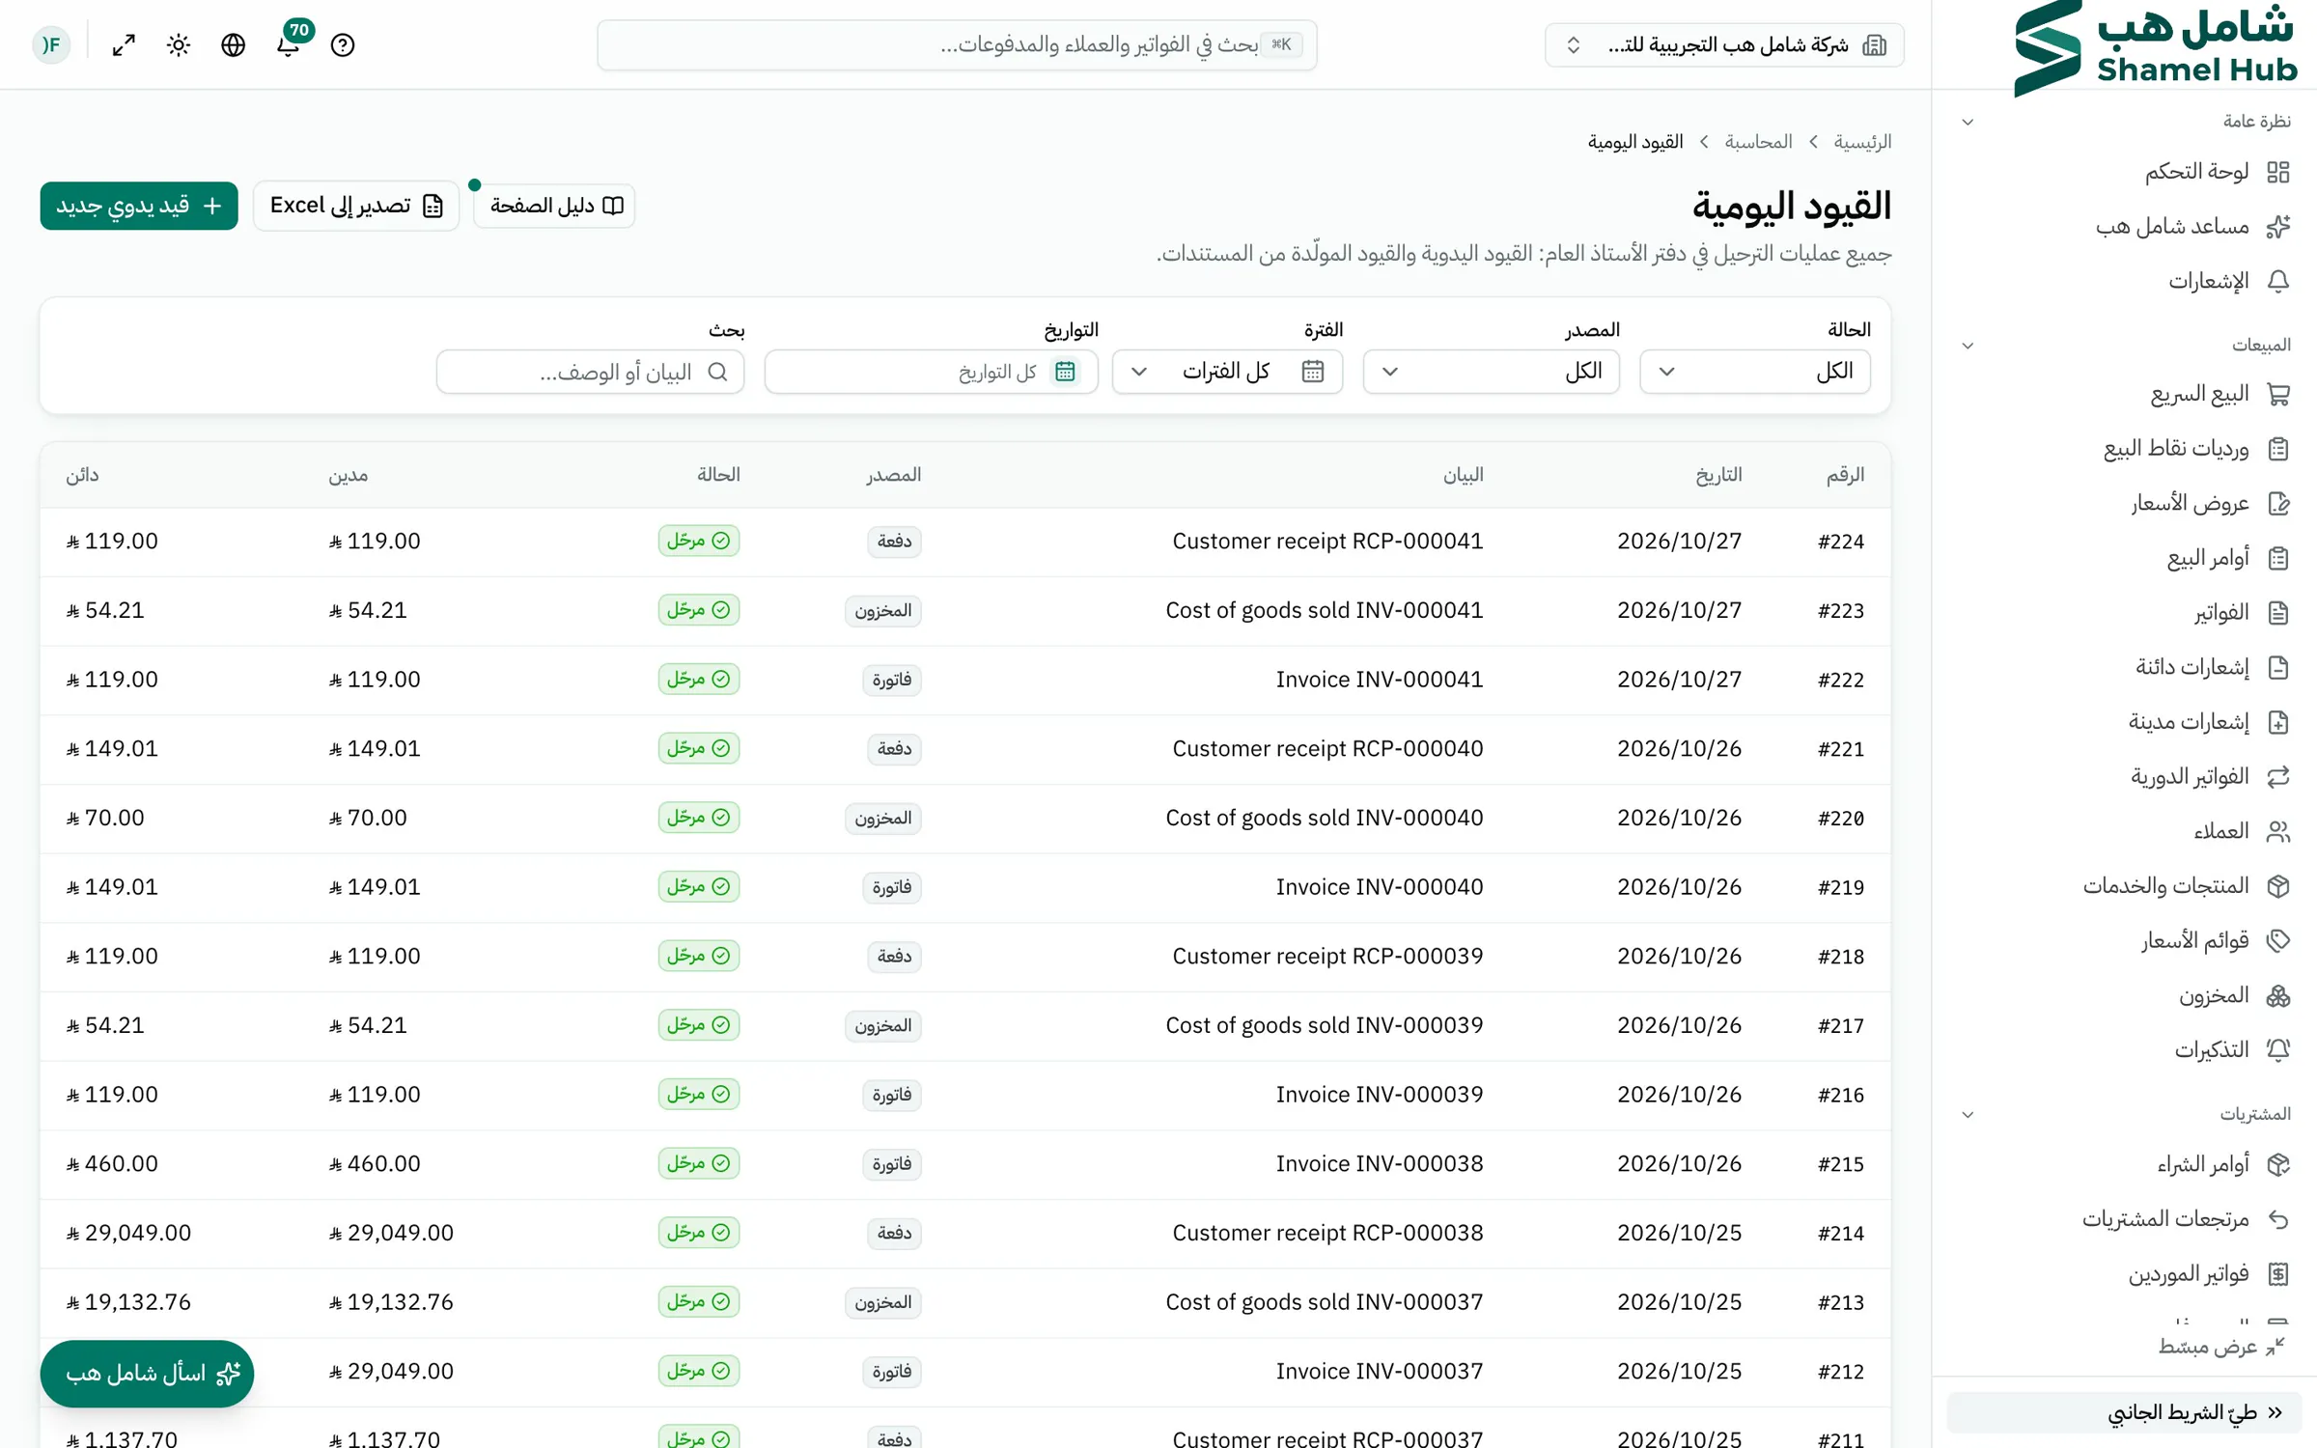2317x1448 pixels.
Task: Open العملاء customers in sidebar
Action: point(2241,831)
